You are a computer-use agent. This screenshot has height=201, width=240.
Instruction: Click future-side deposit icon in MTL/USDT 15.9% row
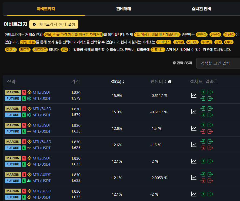coord(203,98)
